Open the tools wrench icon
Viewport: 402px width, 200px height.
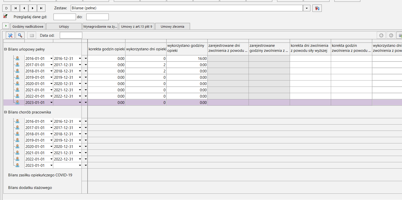click(10, 35)
